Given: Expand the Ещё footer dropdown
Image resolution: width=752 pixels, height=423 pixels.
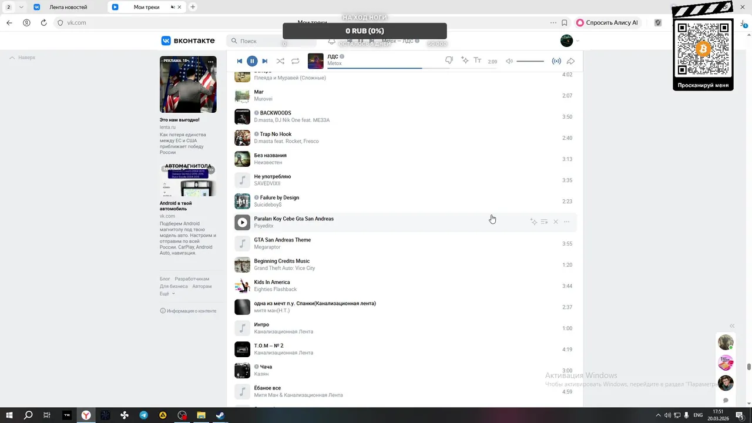Looking at the screenshot, I should pyautogui.click(x=167, y=294).
